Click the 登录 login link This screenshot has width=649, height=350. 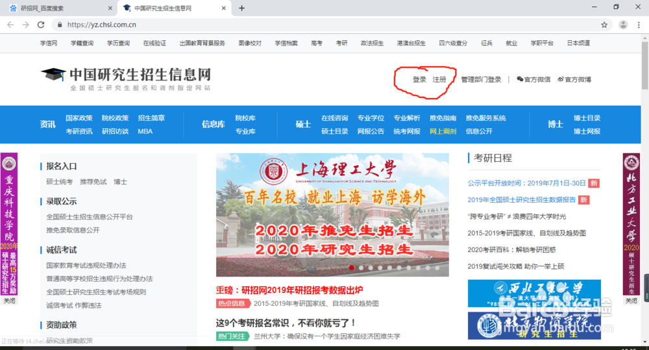[419, 79]
